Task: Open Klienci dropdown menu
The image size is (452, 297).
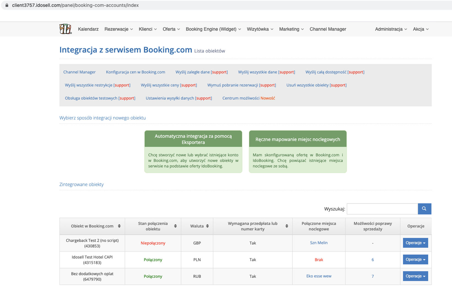Action: [148, 29]
